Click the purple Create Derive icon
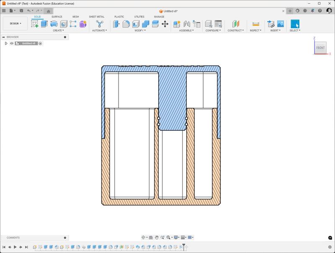The image size is (335, 253). pyautogui.click(x=83, y=24)
